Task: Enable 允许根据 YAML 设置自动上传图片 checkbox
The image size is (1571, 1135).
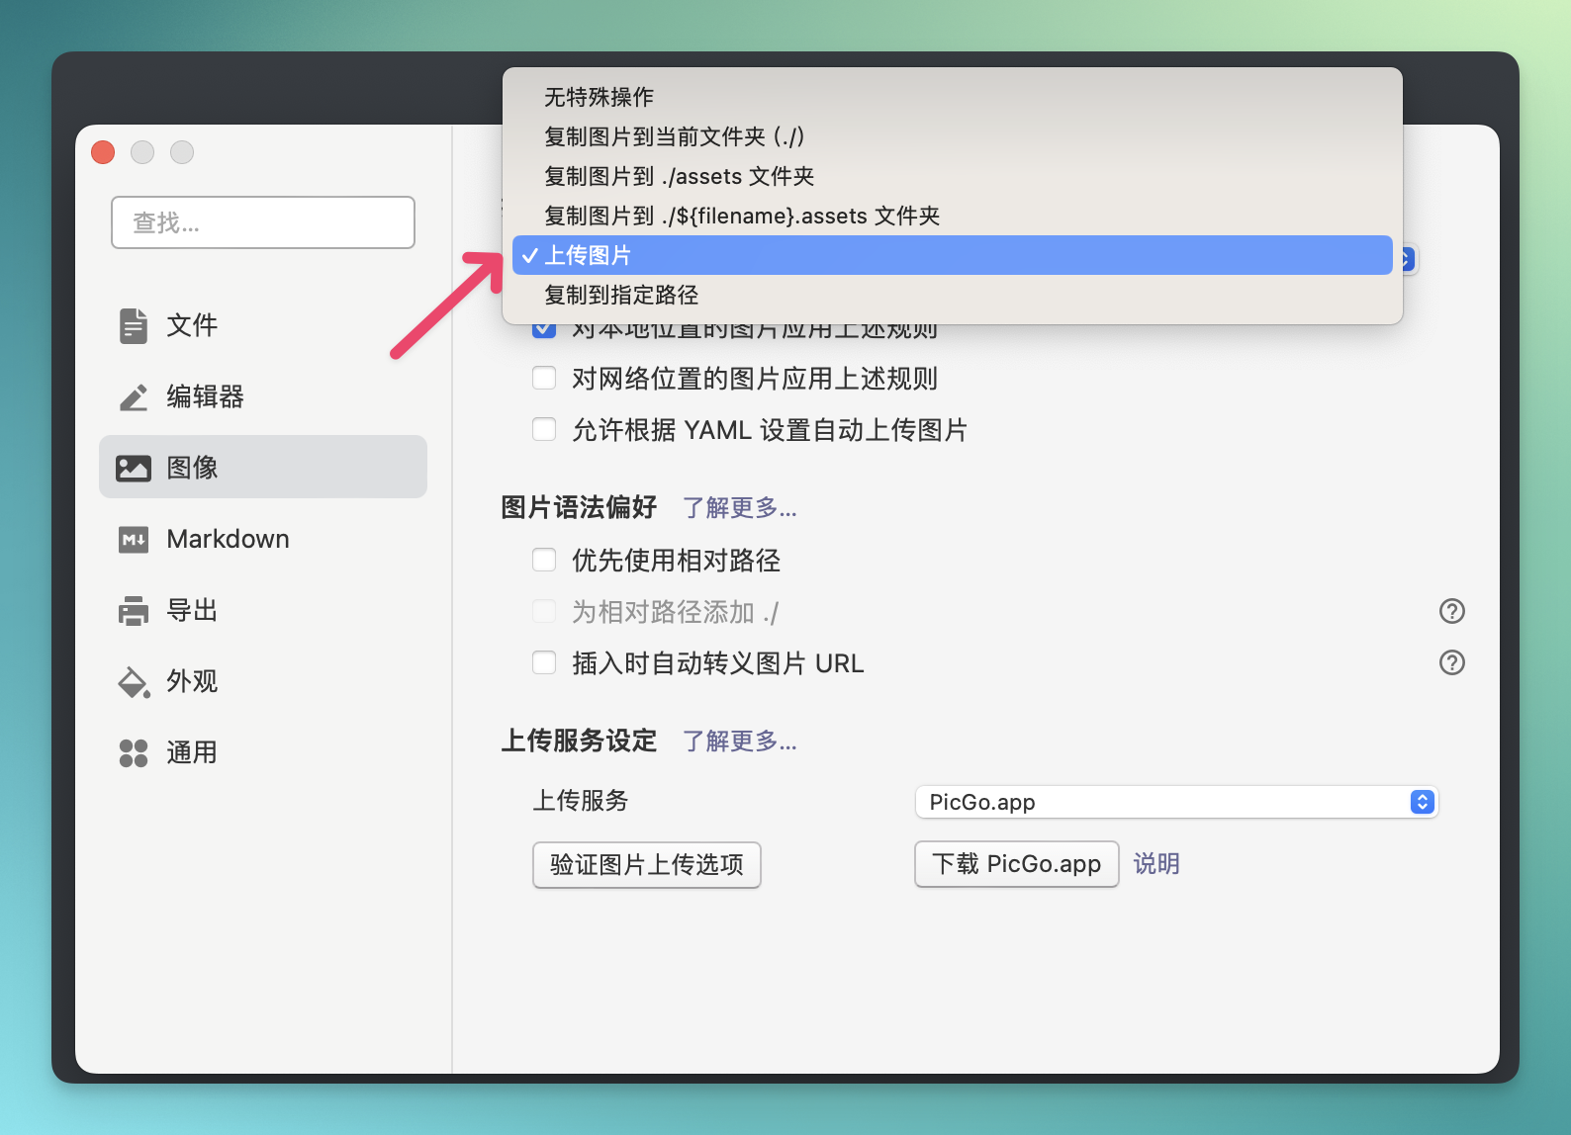Action: point(544,429)
